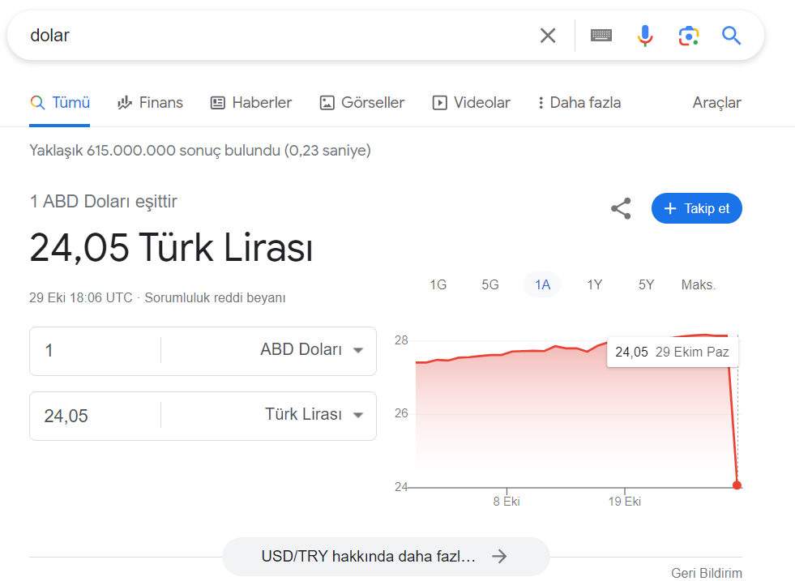The height and width of the screenshot is (581, 795).
Task: Show the Maks. chart range
Action: tap(698, 284)
